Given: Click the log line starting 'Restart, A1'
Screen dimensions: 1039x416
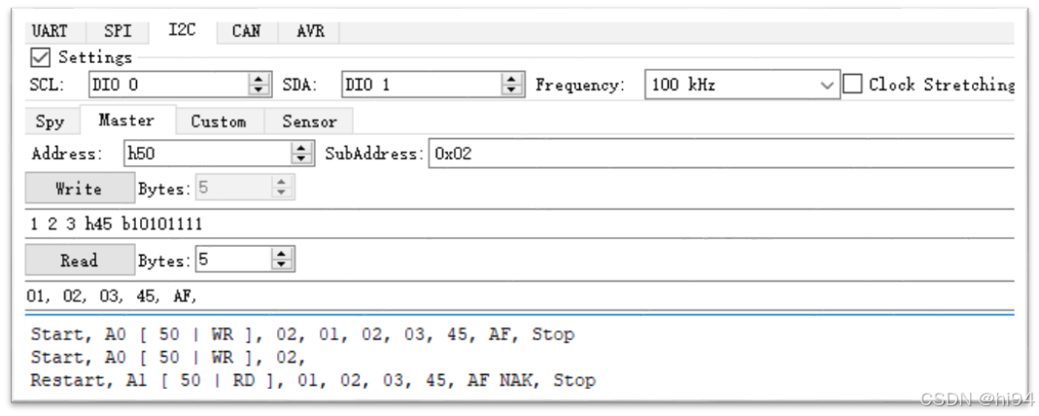Looking at the screenshot, I should (313, 381).
